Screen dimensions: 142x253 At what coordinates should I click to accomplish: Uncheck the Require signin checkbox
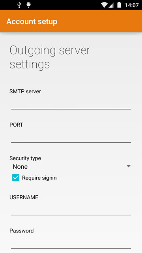click(x=16, y=177)
